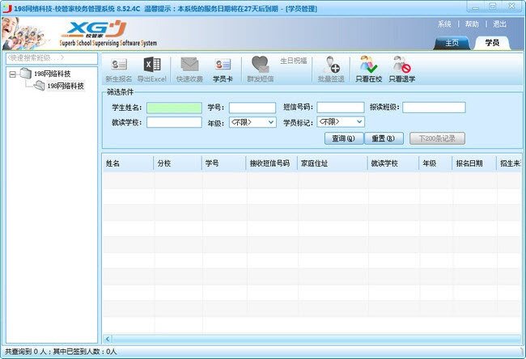Click the quick class search box
The width and height of the screenshot is (526, 359).
click(x=52, y=58)
